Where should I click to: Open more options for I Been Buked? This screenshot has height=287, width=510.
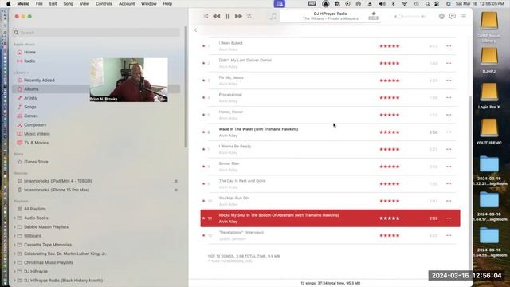click(x=449, y=46)
